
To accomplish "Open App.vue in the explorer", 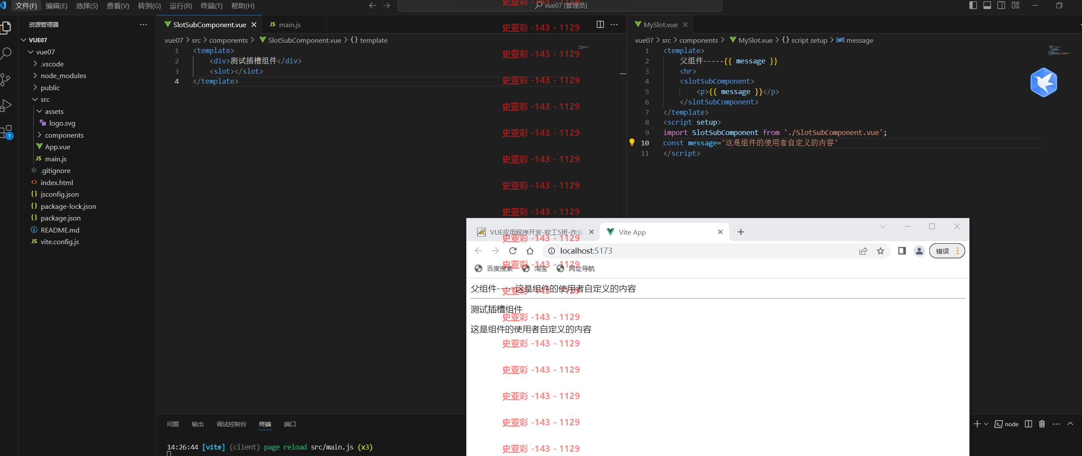I will 57,147.
